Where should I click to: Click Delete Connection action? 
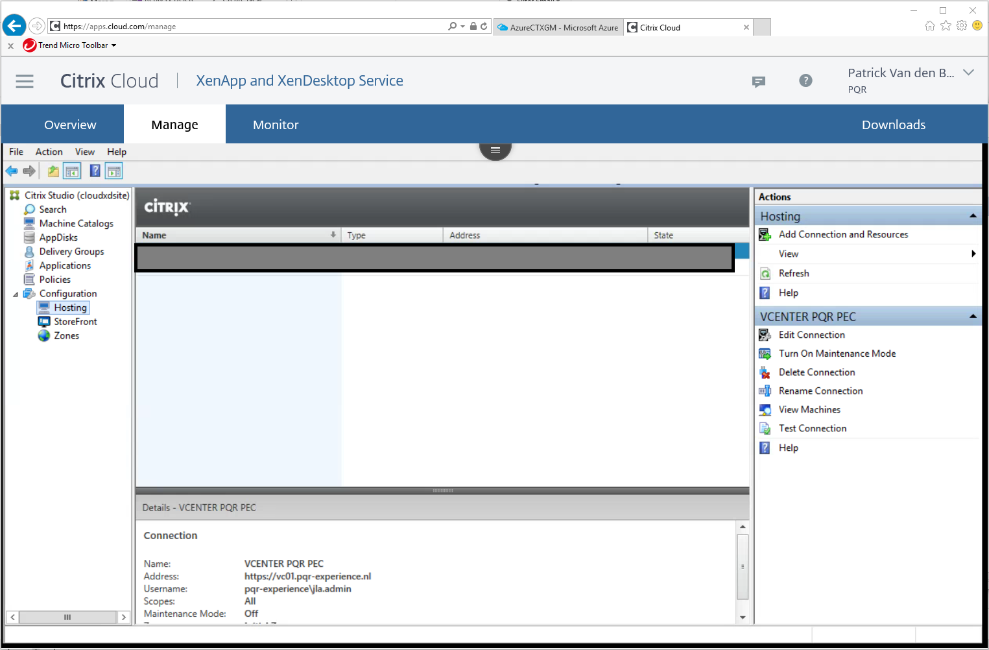click(817, 372)
